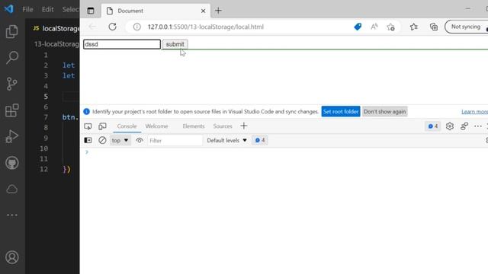Click the console prompt chevron
This screenshot has height=274, width=488.
point(87,152)
